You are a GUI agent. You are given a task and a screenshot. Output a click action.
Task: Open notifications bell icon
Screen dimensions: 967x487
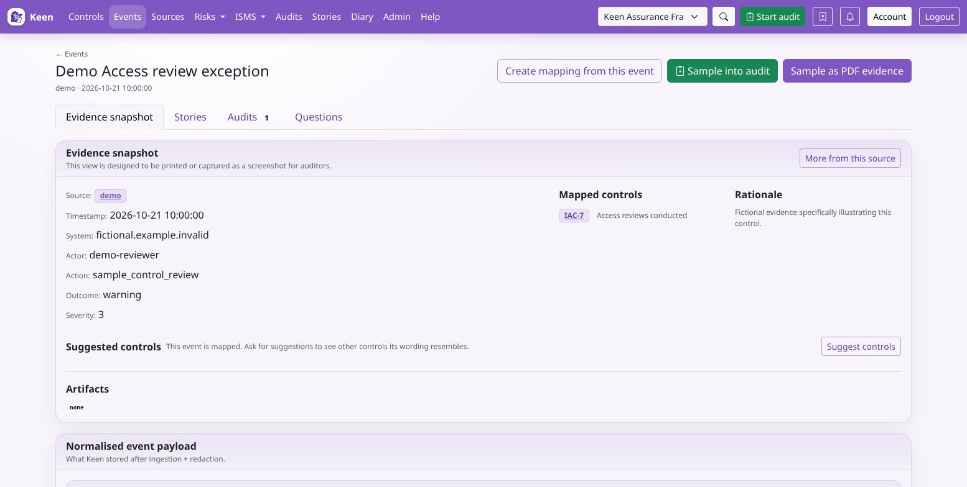(850, 17)
